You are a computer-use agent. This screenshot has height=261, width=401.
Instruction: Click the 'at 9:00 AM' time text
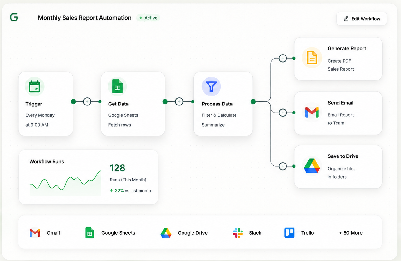pos(37,125)
